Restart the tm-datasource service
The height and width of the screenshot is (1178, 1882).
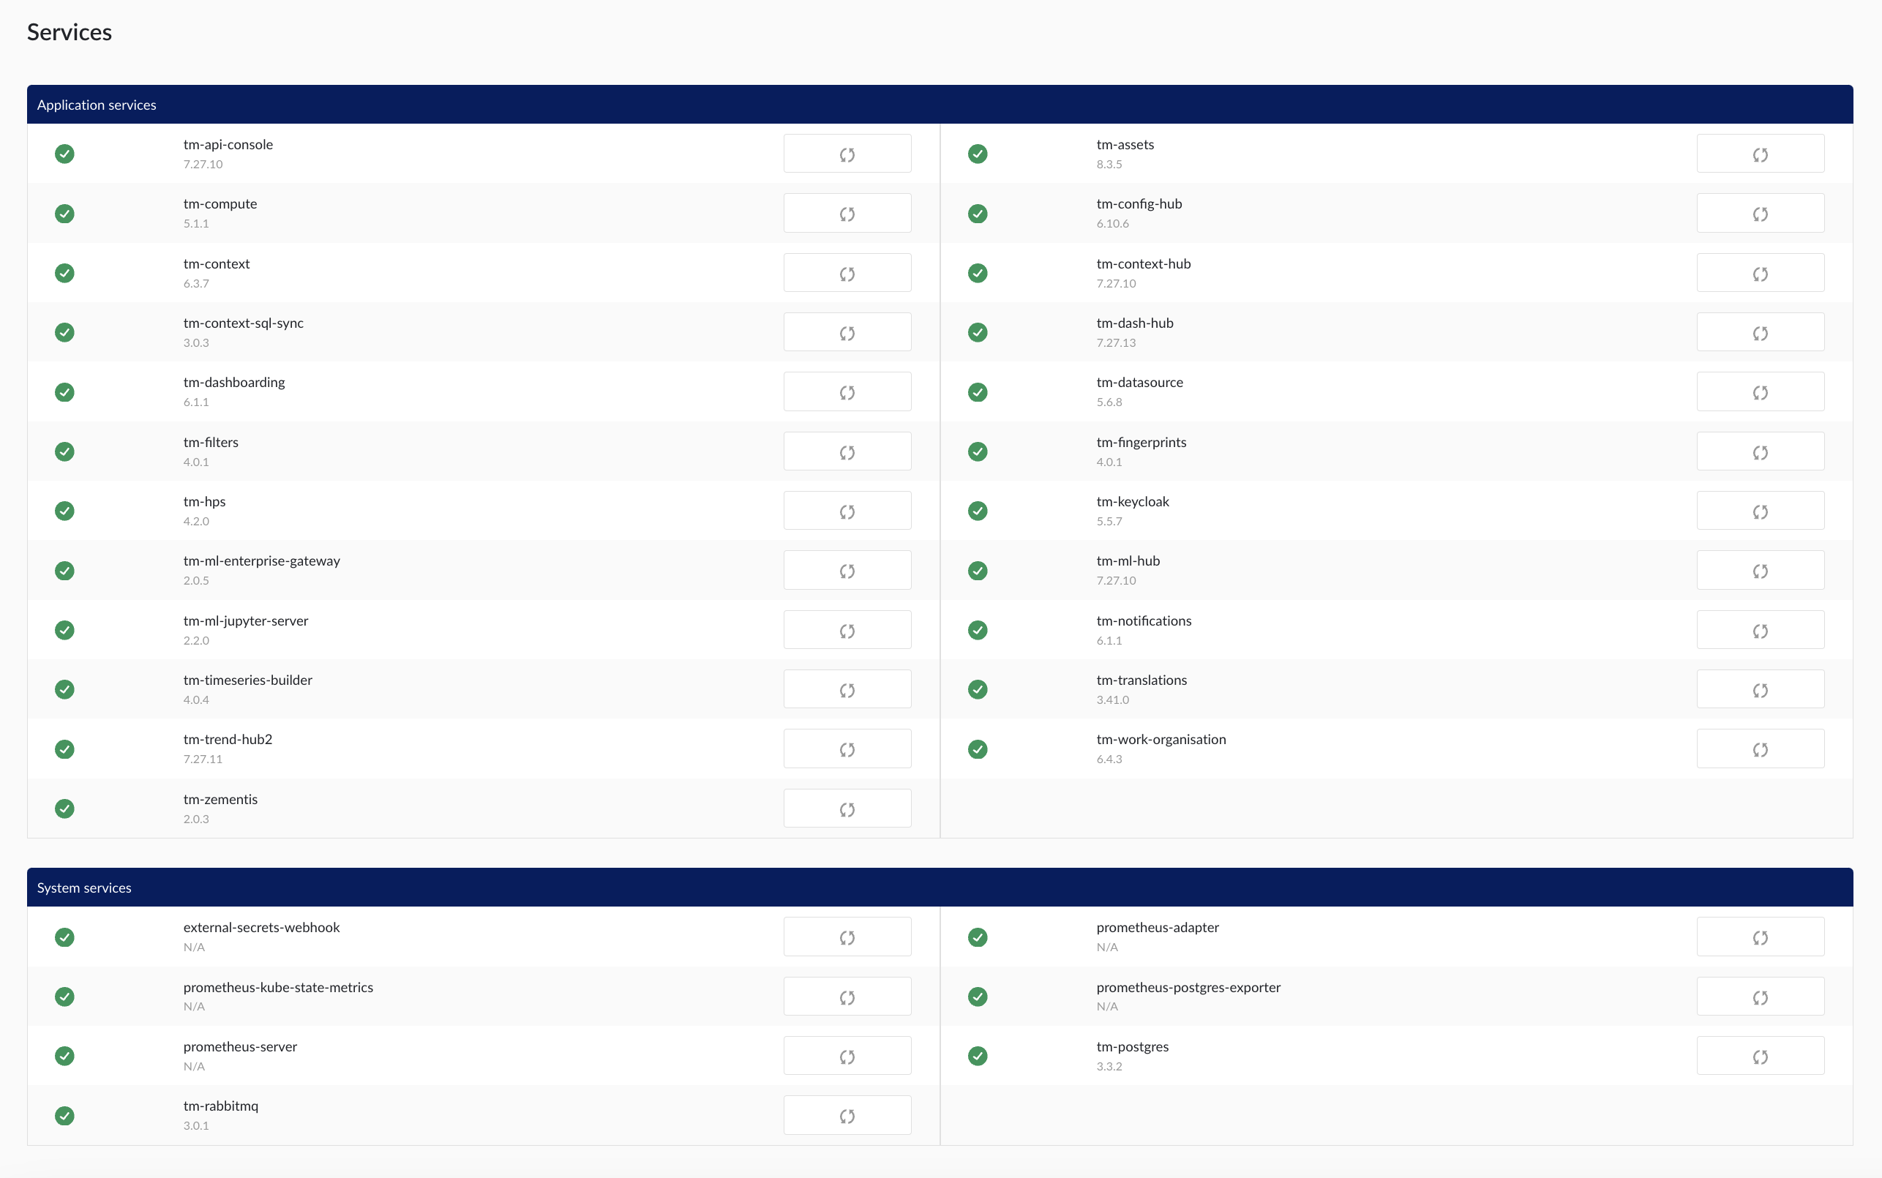tap(1760, 391)
